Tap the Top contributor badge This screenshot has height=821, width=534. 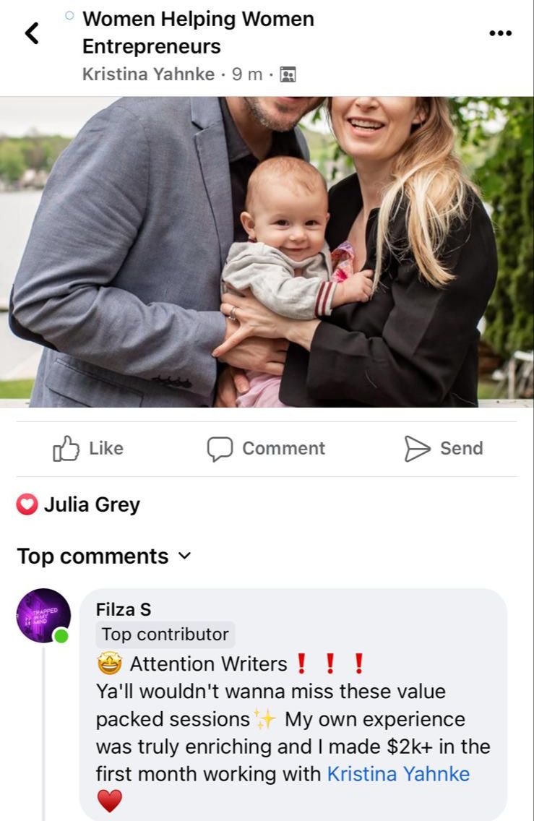coord(165,635)
